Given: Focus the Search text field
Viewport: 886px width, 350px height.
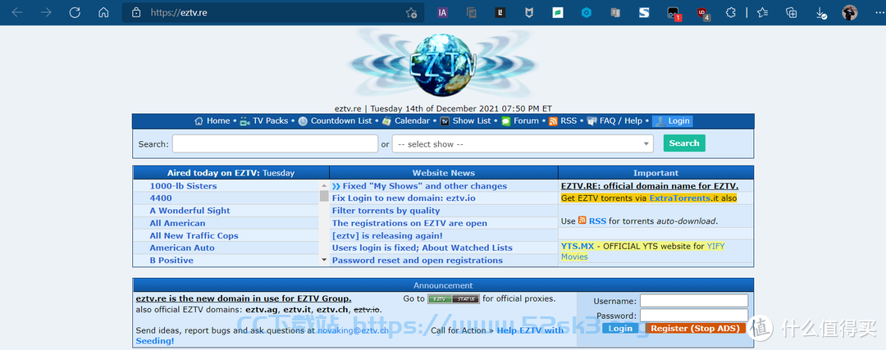Looking at the screenshot, I should 275,144.
